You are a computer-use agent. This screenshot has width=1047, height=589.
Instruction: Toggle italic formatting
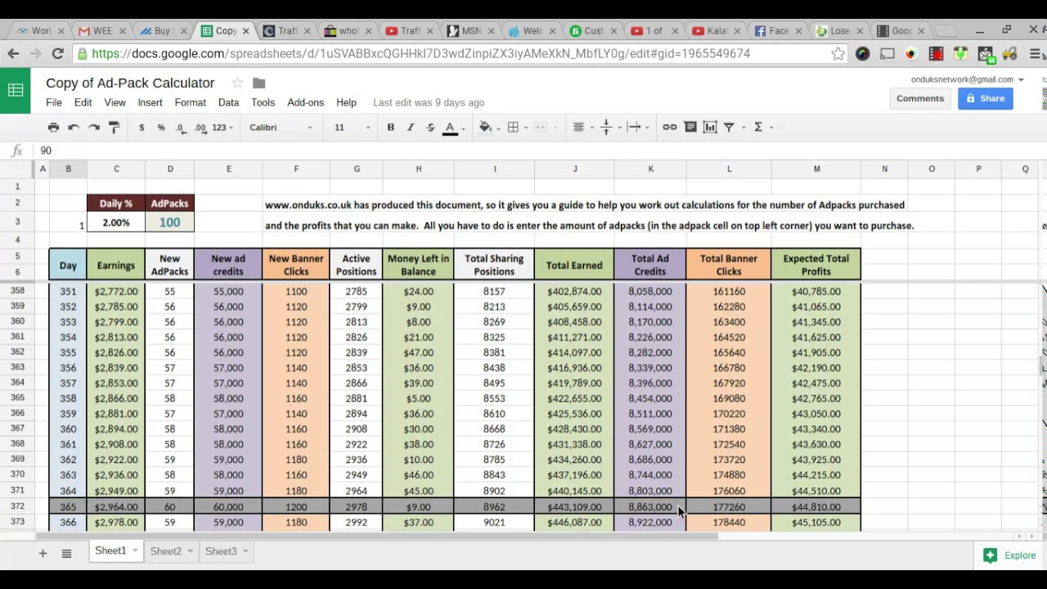click(411, 127)
